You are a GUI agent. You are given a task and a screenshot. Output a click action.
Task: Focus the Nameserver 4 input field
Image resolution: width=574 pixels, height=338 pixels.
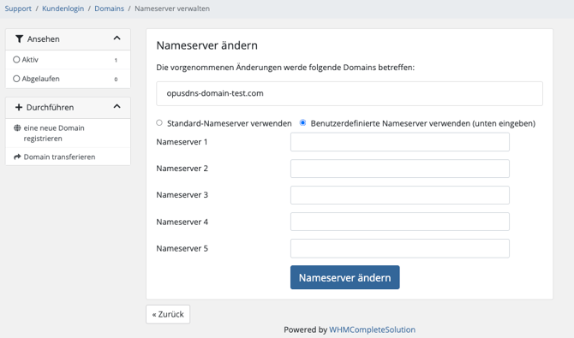tap(400, 222)
